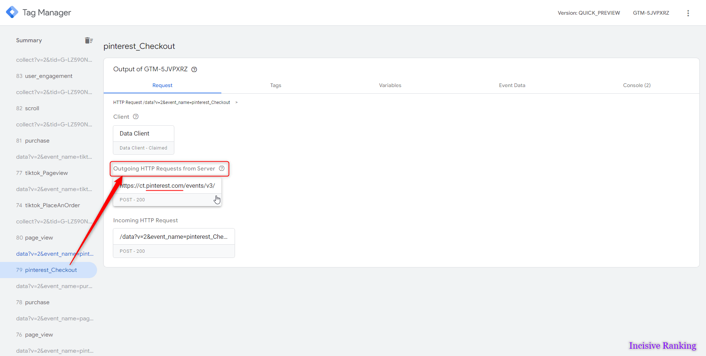Viewport: 706px width, 356px height.
Task: Click the GTM-5JVPXRZ container ID
Action: tap(651, 12)
